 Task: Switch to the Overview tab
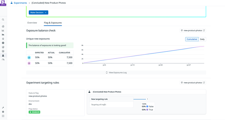(32, 23)
